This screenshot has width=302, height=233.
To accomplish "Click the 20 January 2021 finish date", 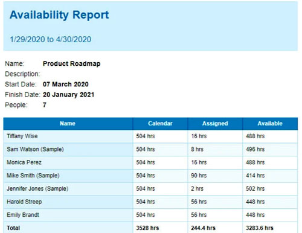I will point(68,95).
